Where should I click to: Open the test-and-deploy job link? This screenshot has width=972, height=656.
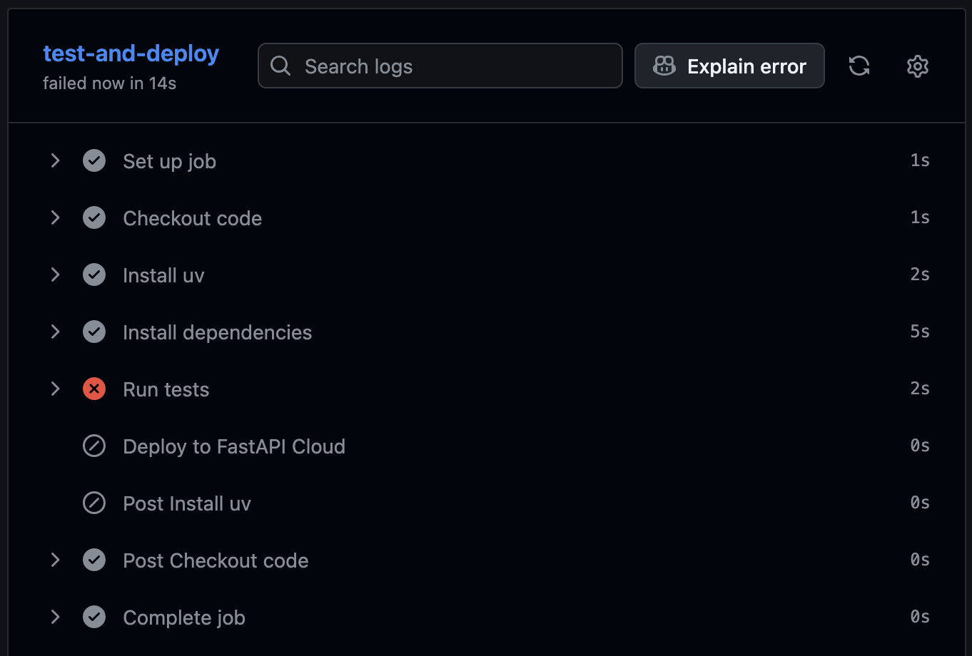click(x=131, y=53)
